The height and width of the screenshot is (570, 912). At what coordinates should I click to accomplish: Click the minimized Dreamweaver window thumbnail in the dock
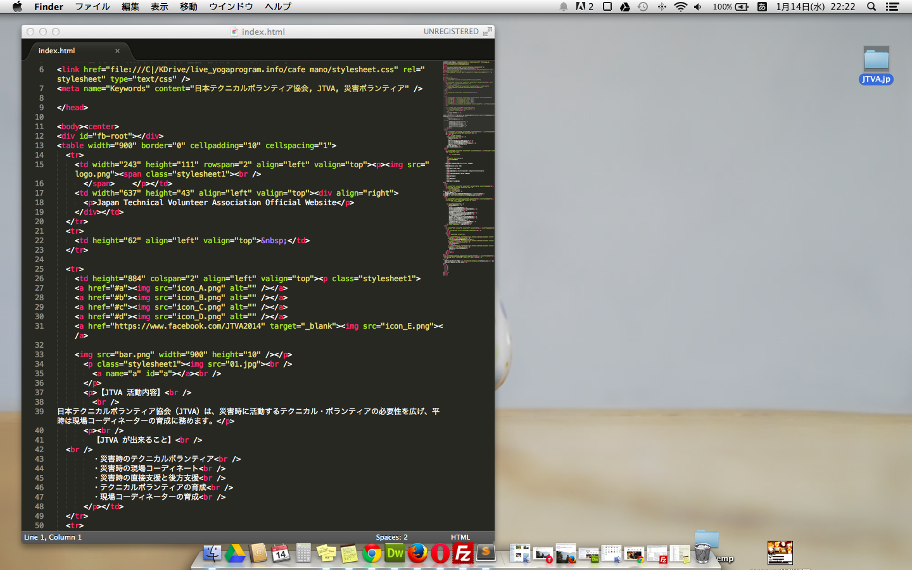point(588,555)
